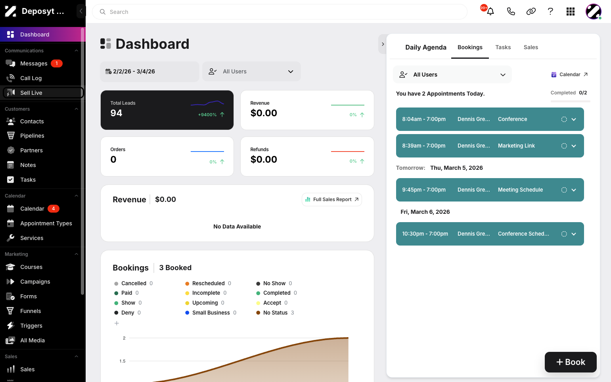Viewport: 611px width, 382px height.
Task: Click the link chain icon in header
Action: click(x=531, y=12)
